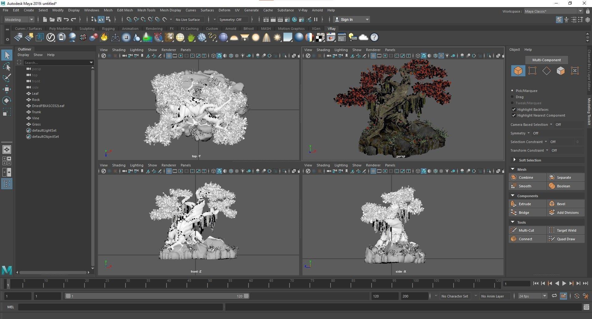Open Transform Constraint dropdown
This screenshot has height=319, width=592.
pos(547,150)
